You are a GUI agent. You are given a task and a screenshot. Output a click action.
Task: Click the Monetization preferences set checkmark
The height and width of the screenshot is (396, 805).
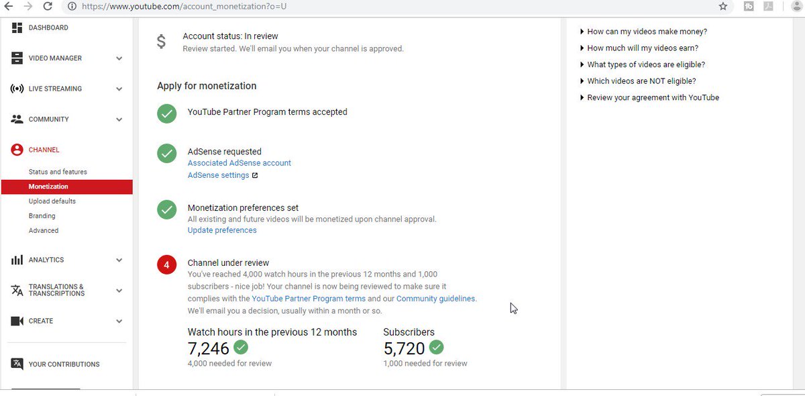167,209
